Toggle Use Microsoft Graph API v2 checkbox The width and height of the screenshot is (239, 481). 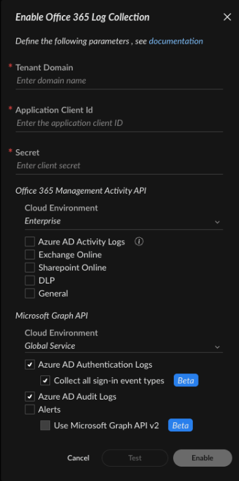[x=46, y=426]
